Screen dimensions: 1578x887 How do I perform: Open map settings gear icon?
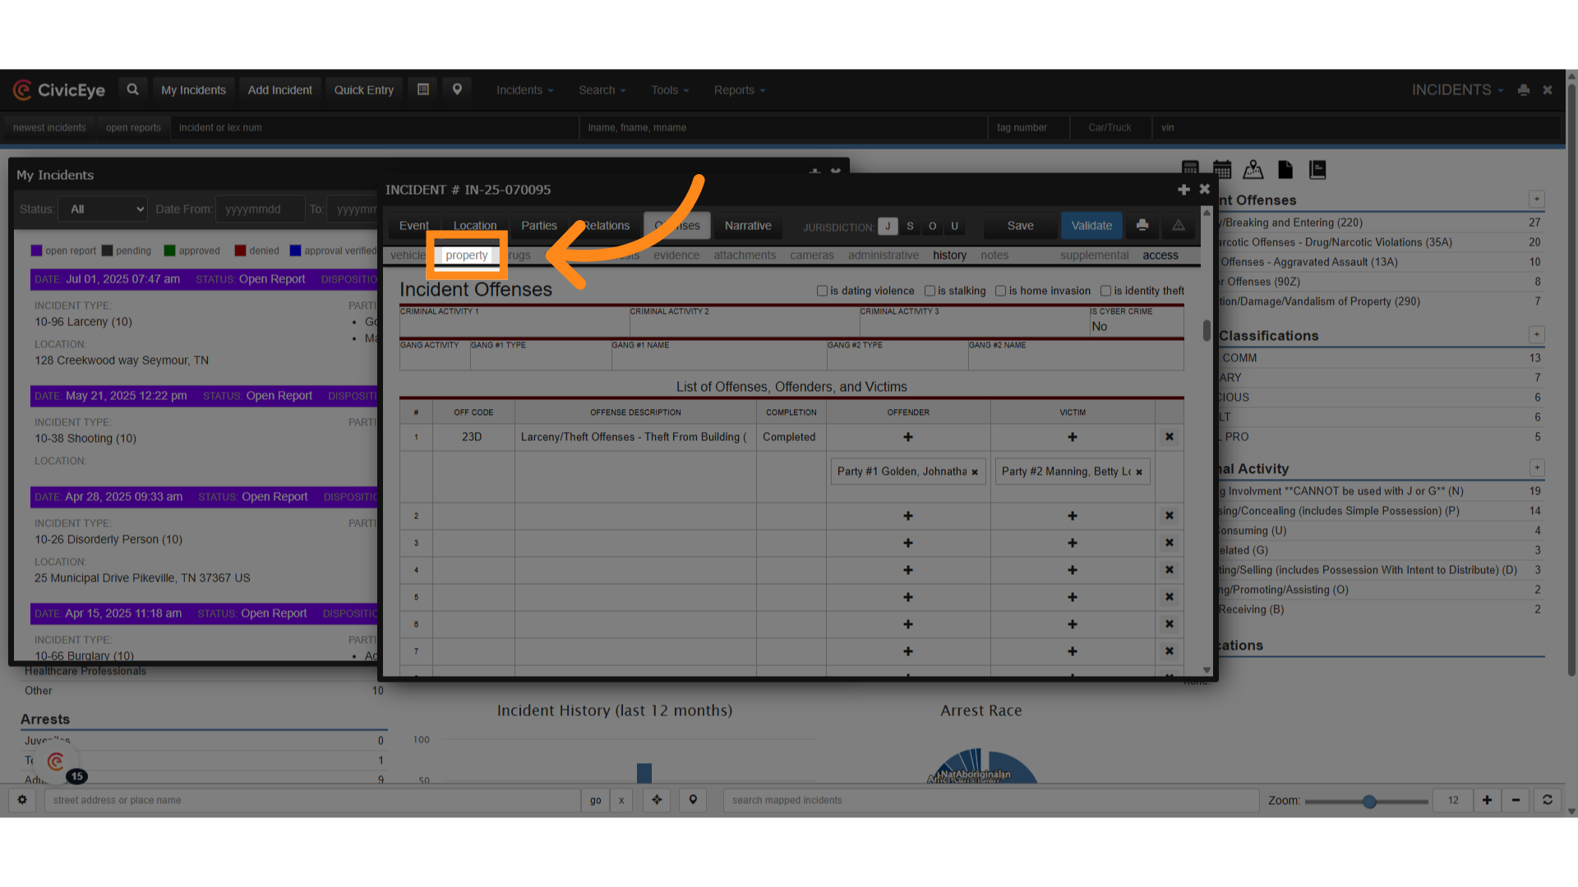click(x=22, y=800)
